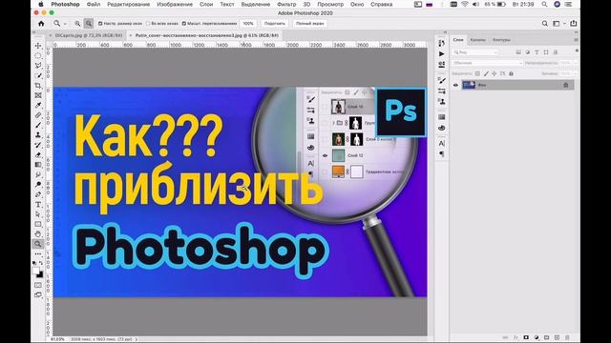
Task: Choose Zoom Out mode in options bar
Action: pyautogui.click(x=89, y=23)
